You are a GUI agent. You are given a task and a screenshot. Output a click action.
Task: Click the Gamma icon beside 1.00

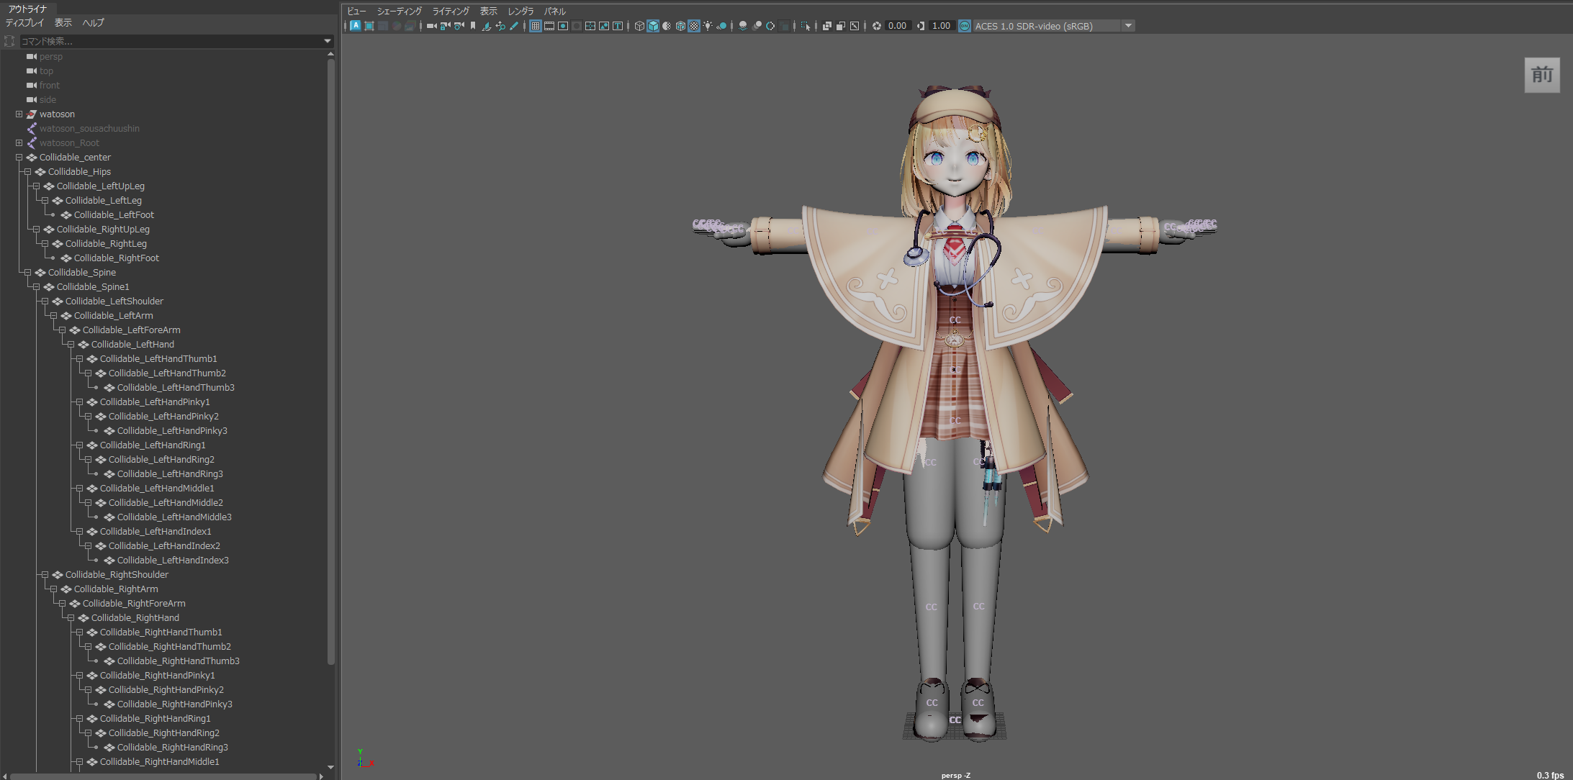[x=921, y=26]
